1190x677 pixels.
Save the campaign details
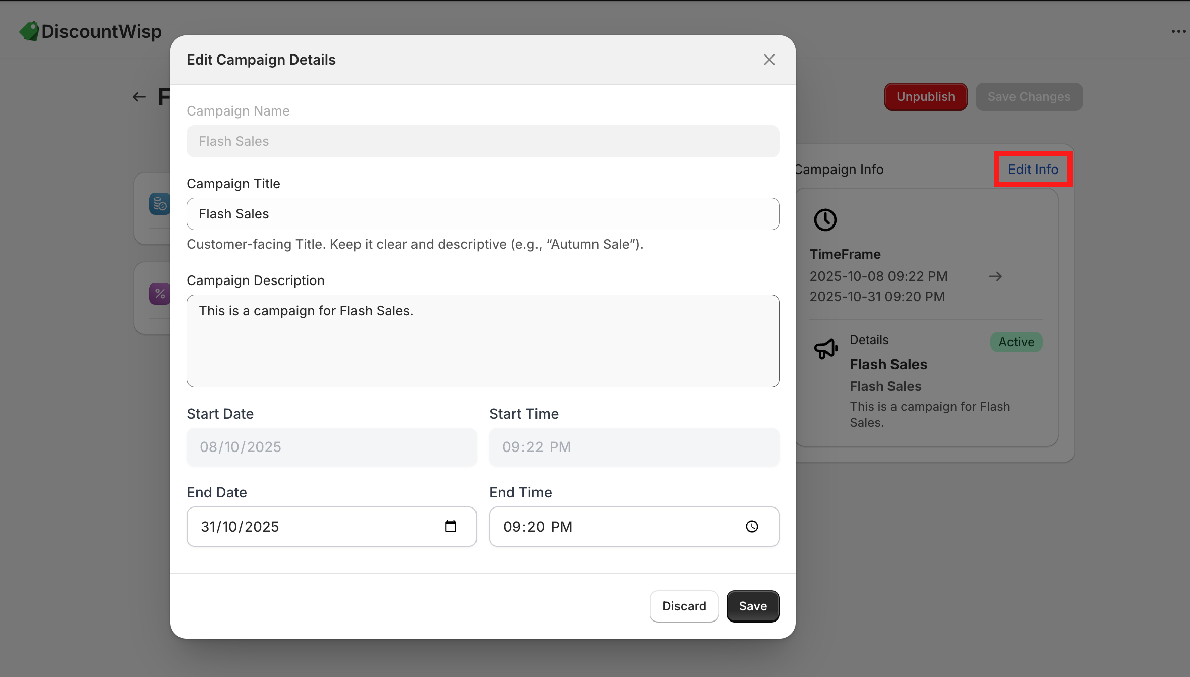752,606
